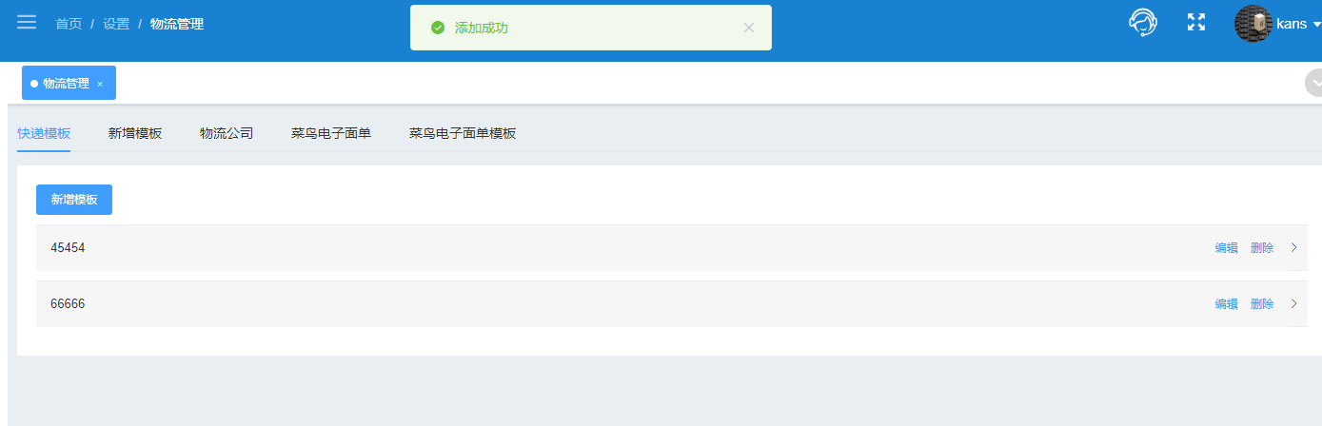
Task: Go to 首页 breadcrumb
Action: (69, 24)
